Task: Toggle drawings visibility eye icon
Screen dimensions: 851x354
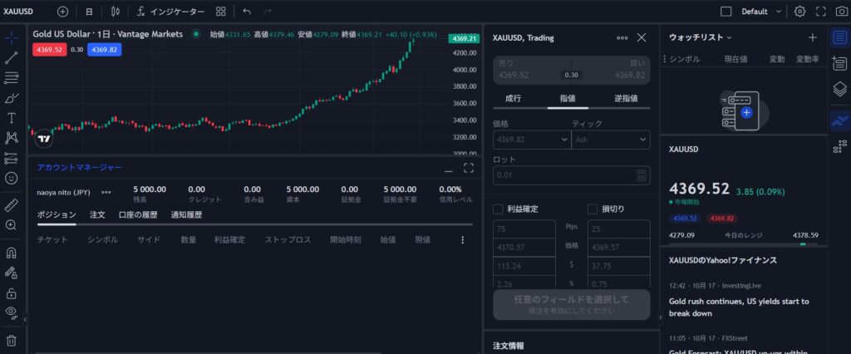Action: tap(12, 312)
